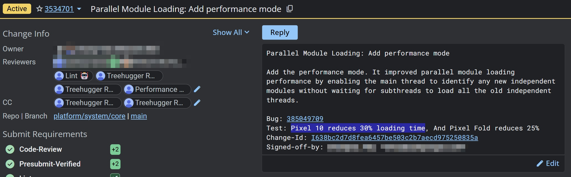The width and height of the screenshot is (571, 177).
Task: Open bug 385049709 link
Action: coord(305,119)
